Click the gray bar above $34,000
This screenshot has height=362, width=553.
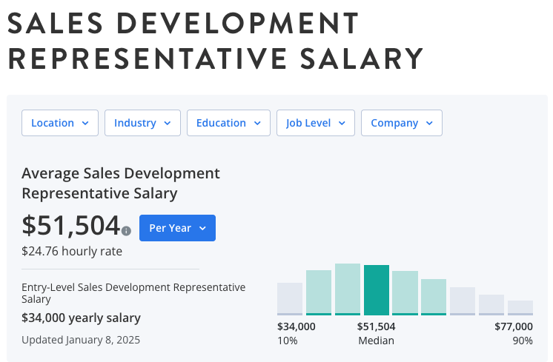(290, 298)
